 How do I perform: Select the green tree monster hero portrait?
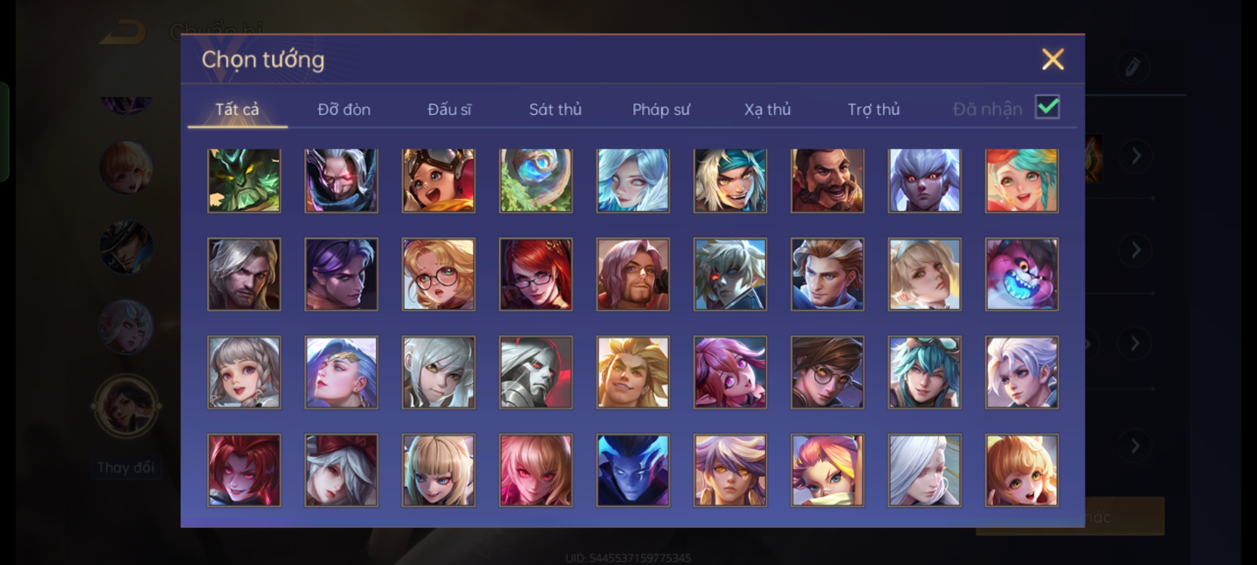pyautogui.click(x=244, y=180)
